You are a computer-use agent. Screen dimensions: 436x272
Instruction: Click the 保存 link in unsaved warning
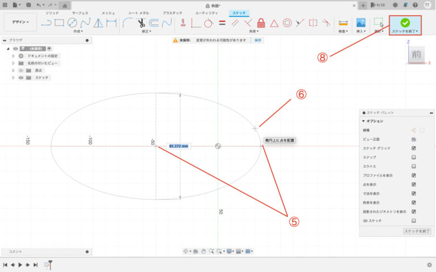pyautogui.click(x=258, y=41)
